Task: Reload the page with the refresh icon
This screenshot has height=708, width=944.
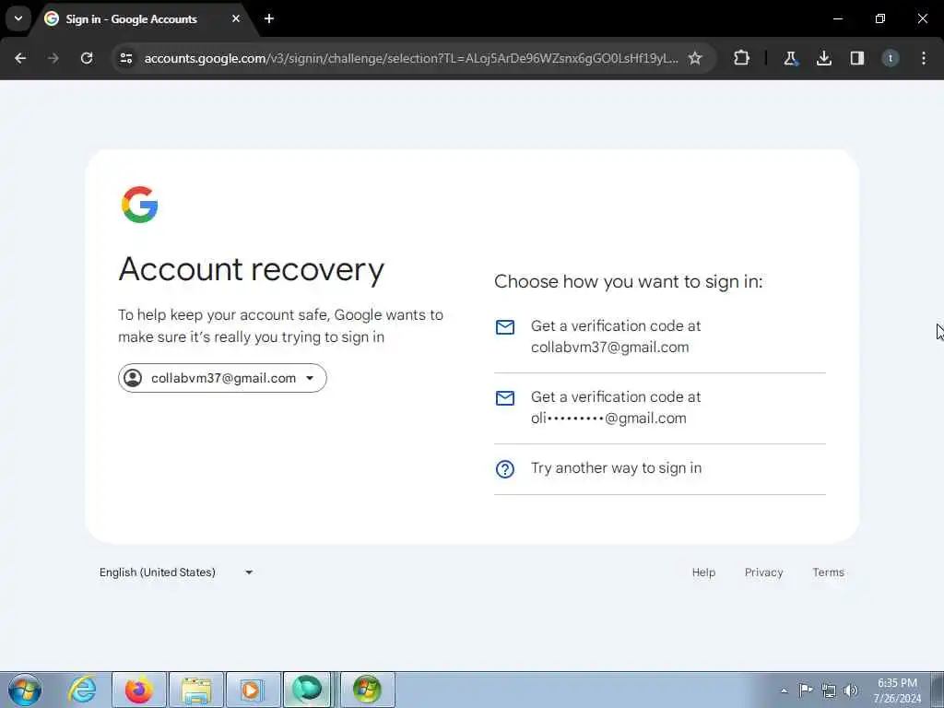Action: click(x=87, y=58)
